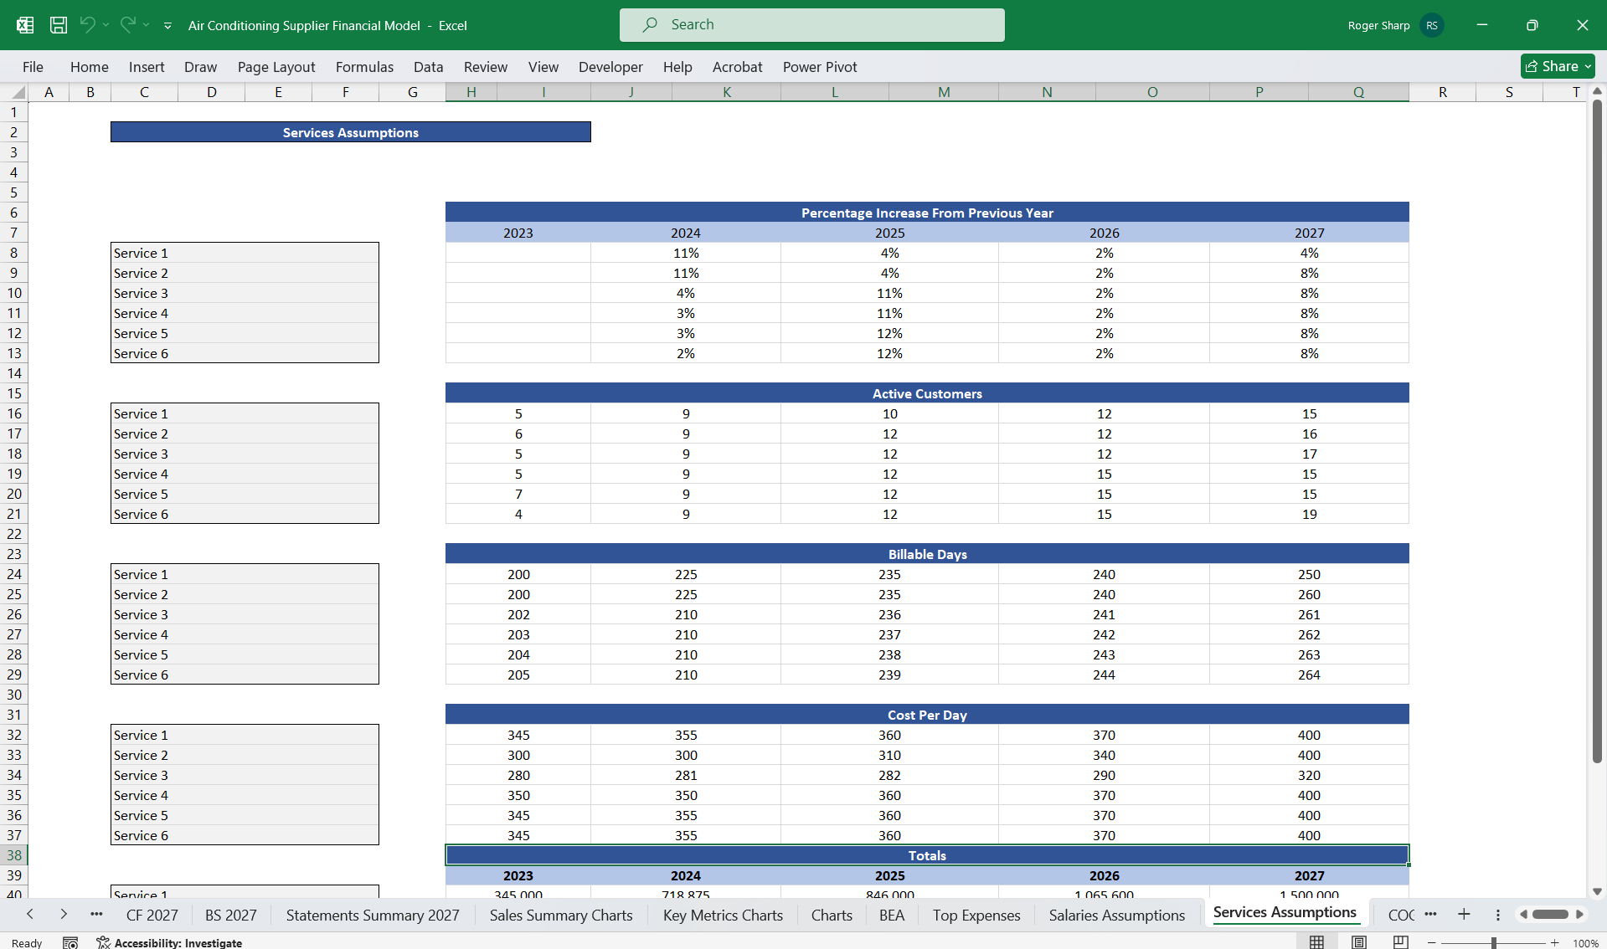Click the left sheet tabs overflow ellipsis
Image resolution: width=1607 pixels, height=949 pixels.
96,914
